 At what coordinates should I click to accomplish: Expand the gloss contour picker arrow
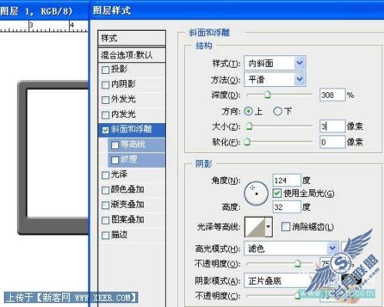pyautogui.click(x=268, y=227)
